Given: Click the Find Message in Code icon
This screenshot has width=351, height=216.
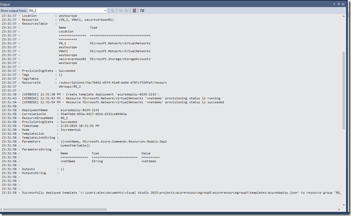Looking at the screenshot, I should coord(113,10).
